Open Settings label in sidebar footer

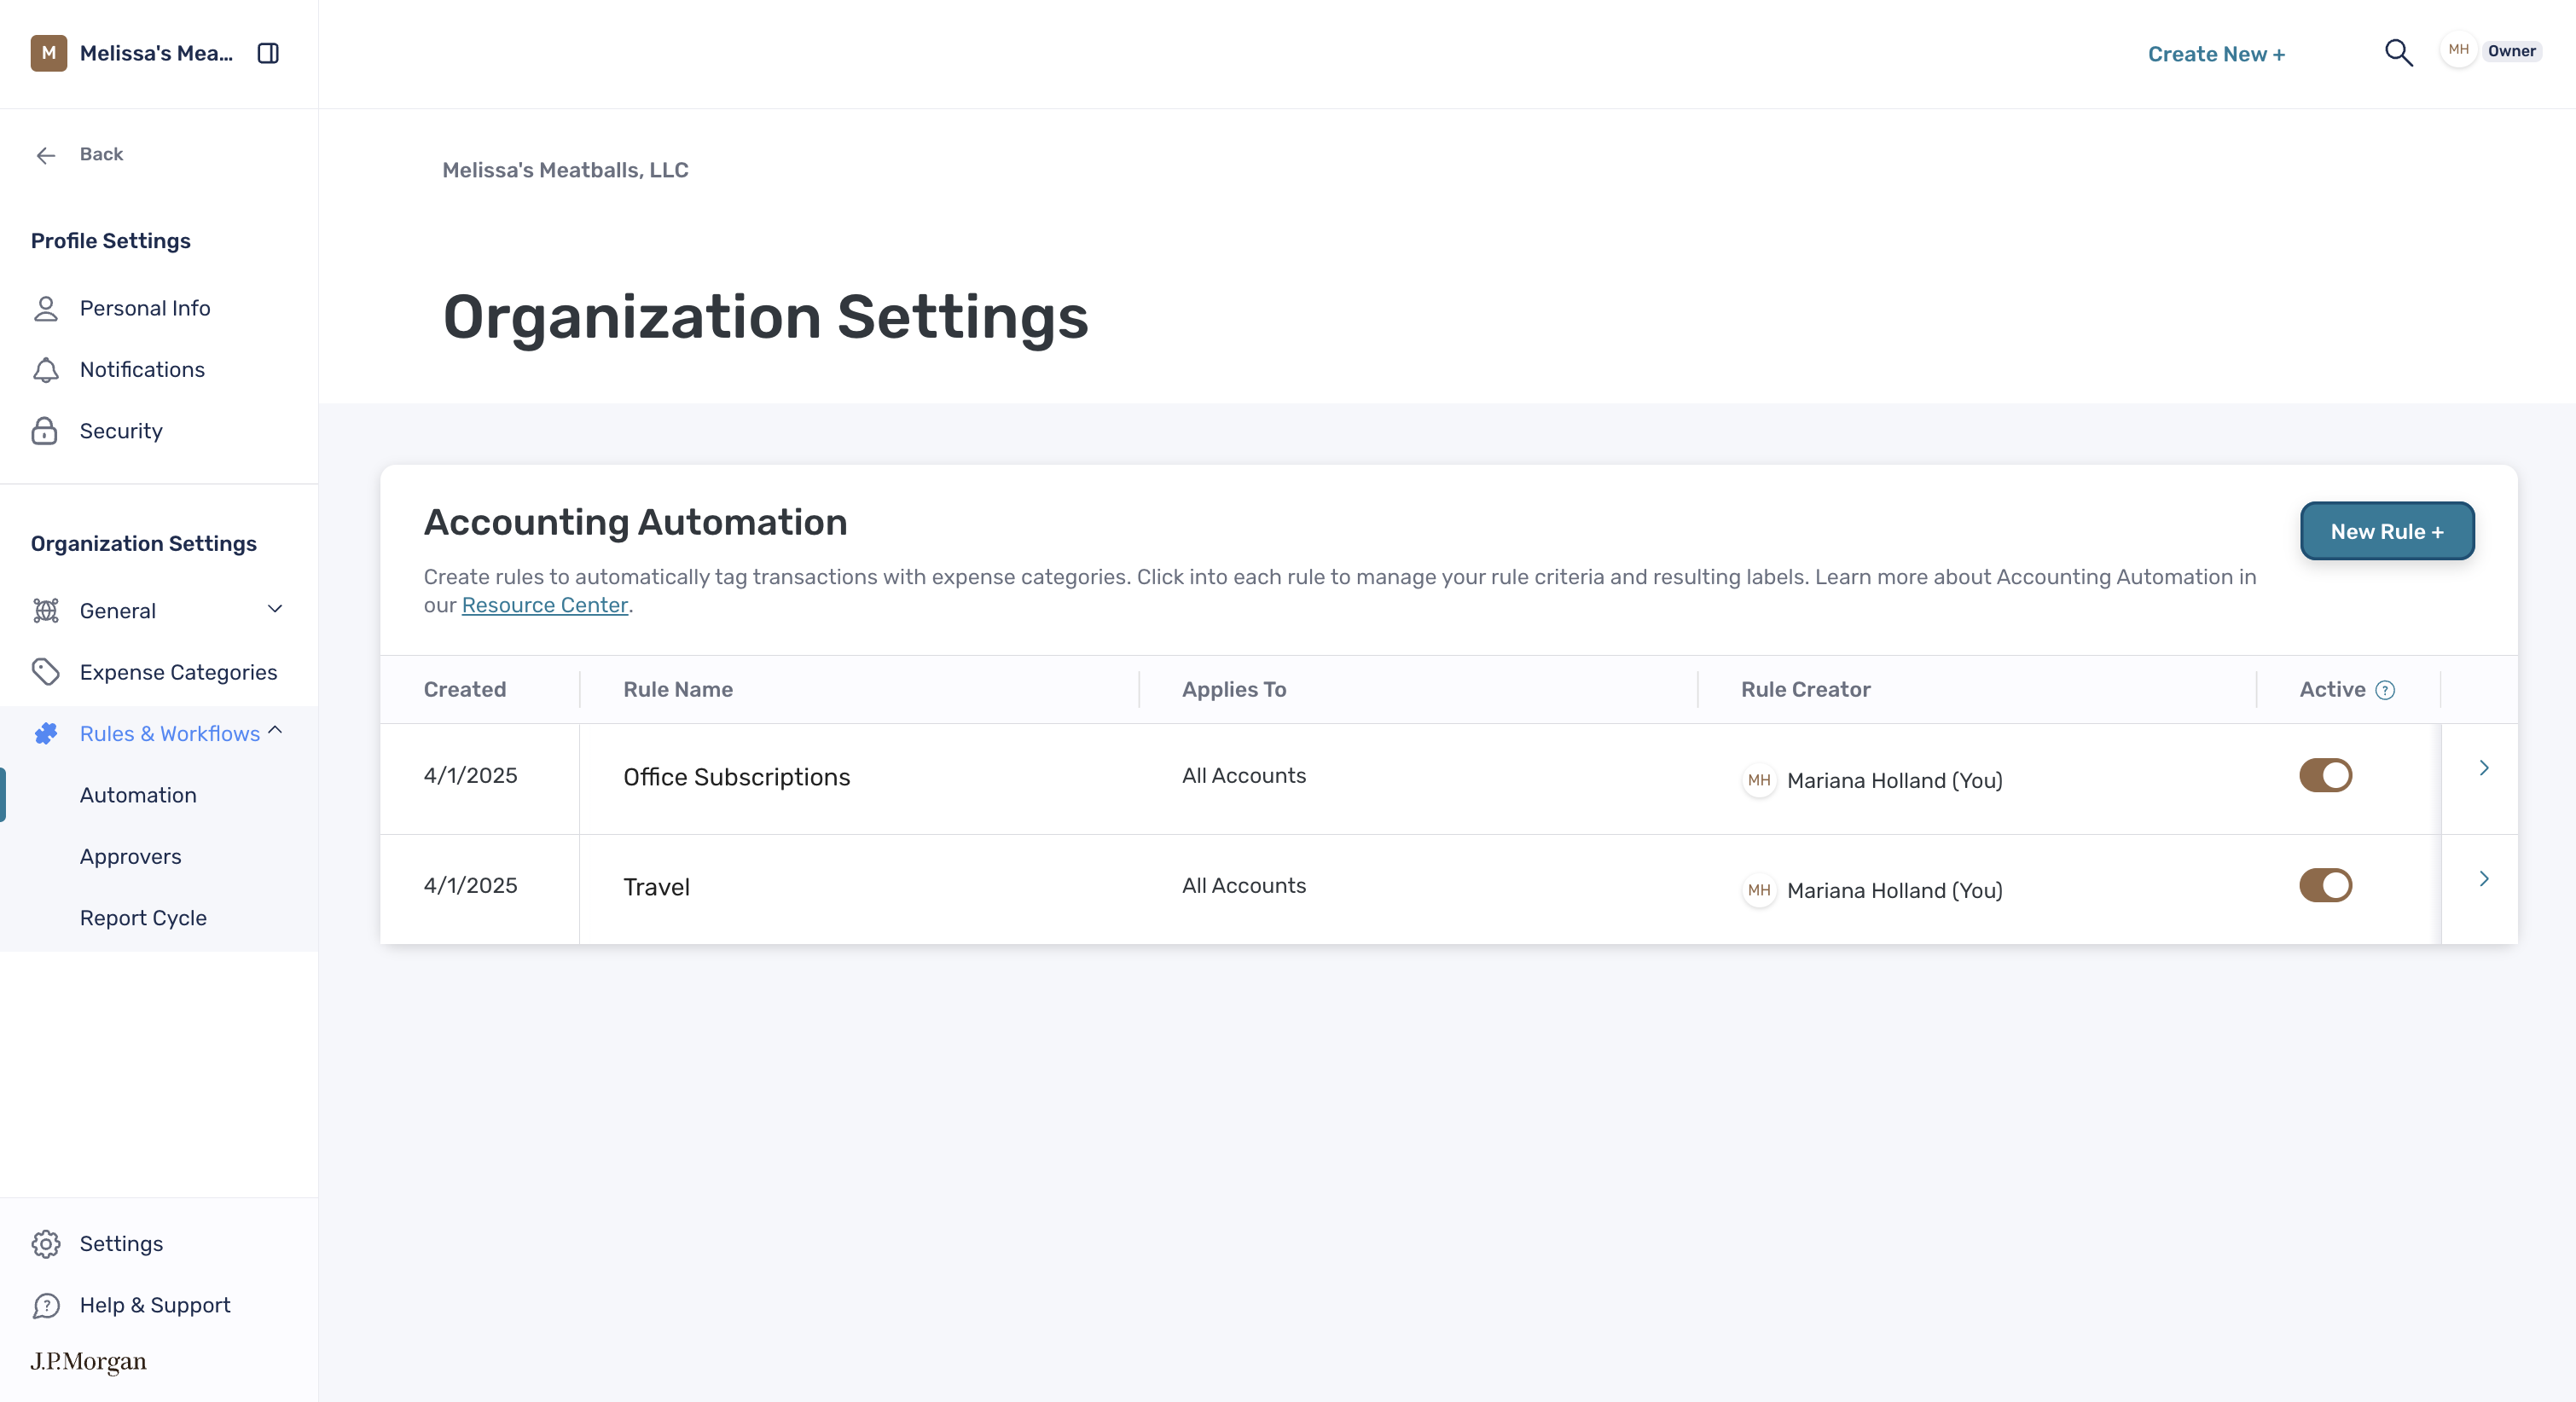[121, 1243]
